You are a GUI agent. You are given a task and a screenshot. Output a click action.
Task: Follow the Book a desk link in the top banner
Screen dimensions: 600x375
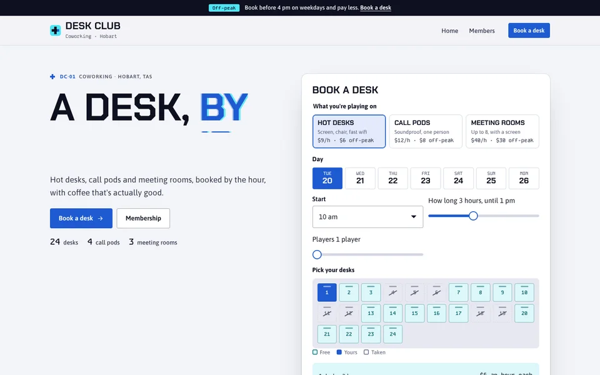point(376,7)
